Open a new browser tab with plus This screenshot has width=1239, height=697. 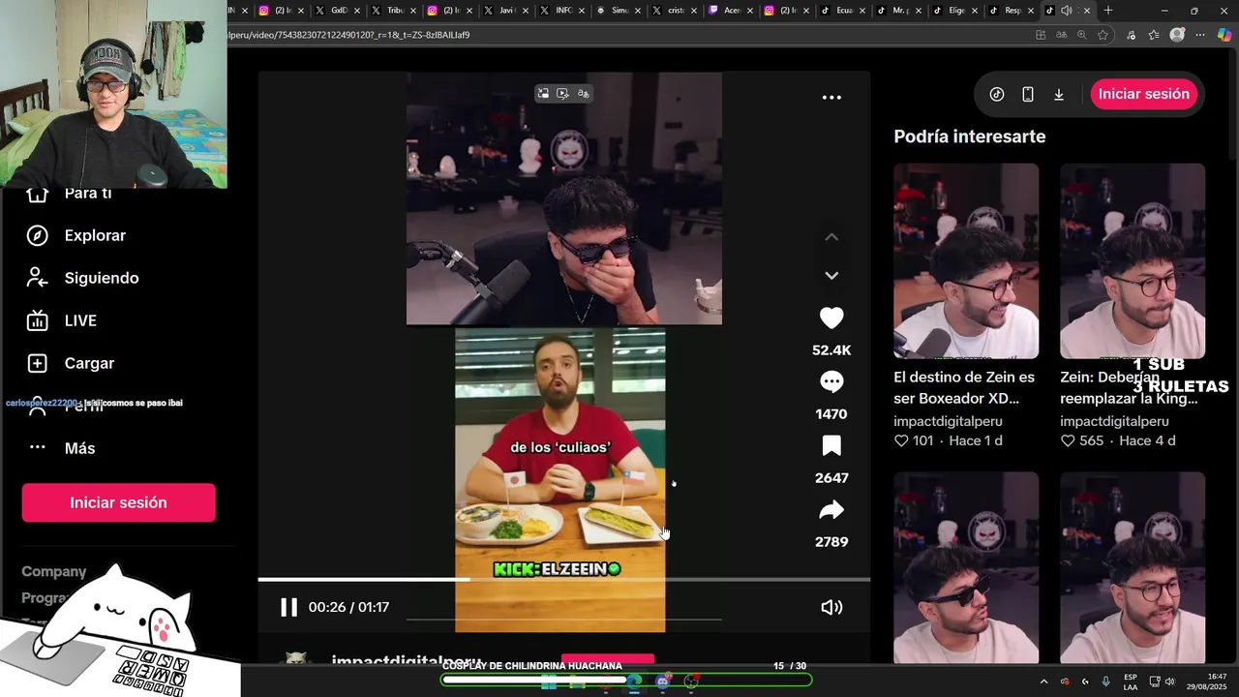tap(1108, 11)
